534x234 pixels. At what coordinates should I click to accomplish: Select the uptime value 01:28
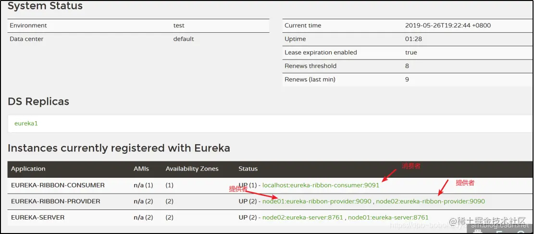tap(413, 39)
